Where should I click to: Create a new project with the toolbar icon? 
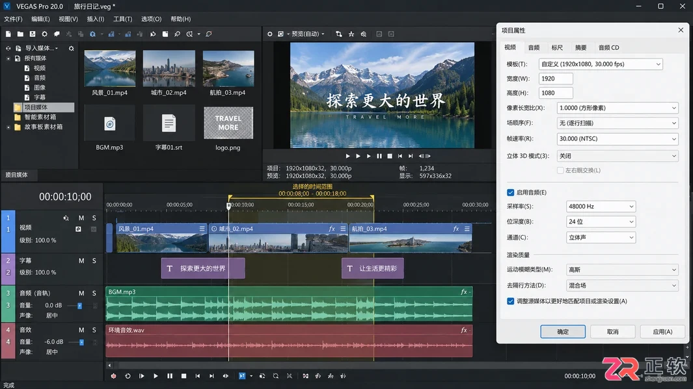click(8, 34)
